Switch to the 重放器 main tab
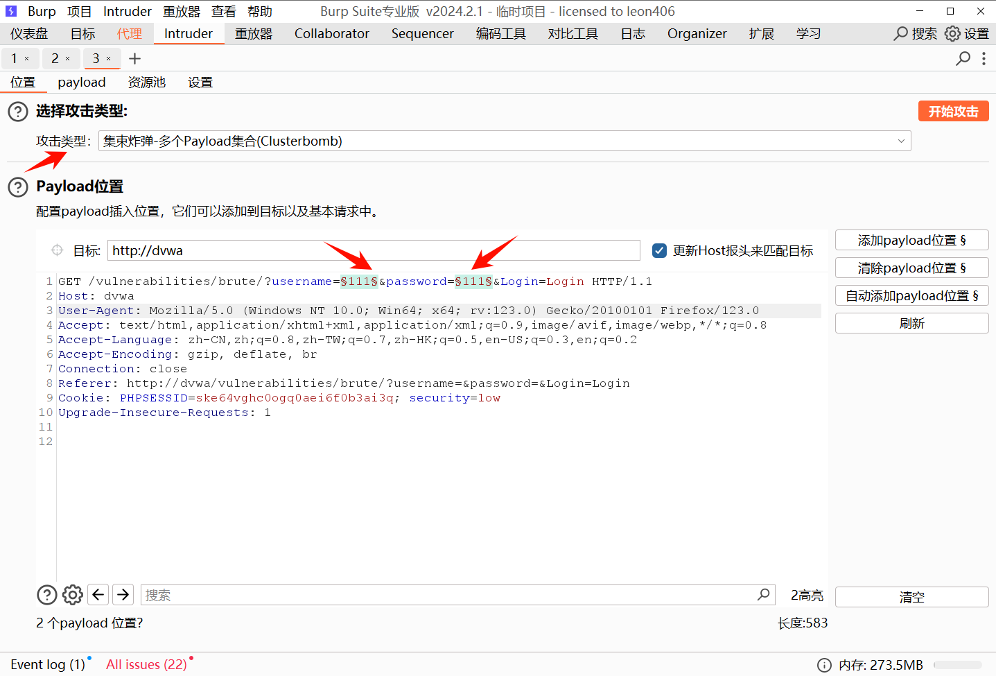This screenshot has height=676, width=996. [x=254, y=33]
